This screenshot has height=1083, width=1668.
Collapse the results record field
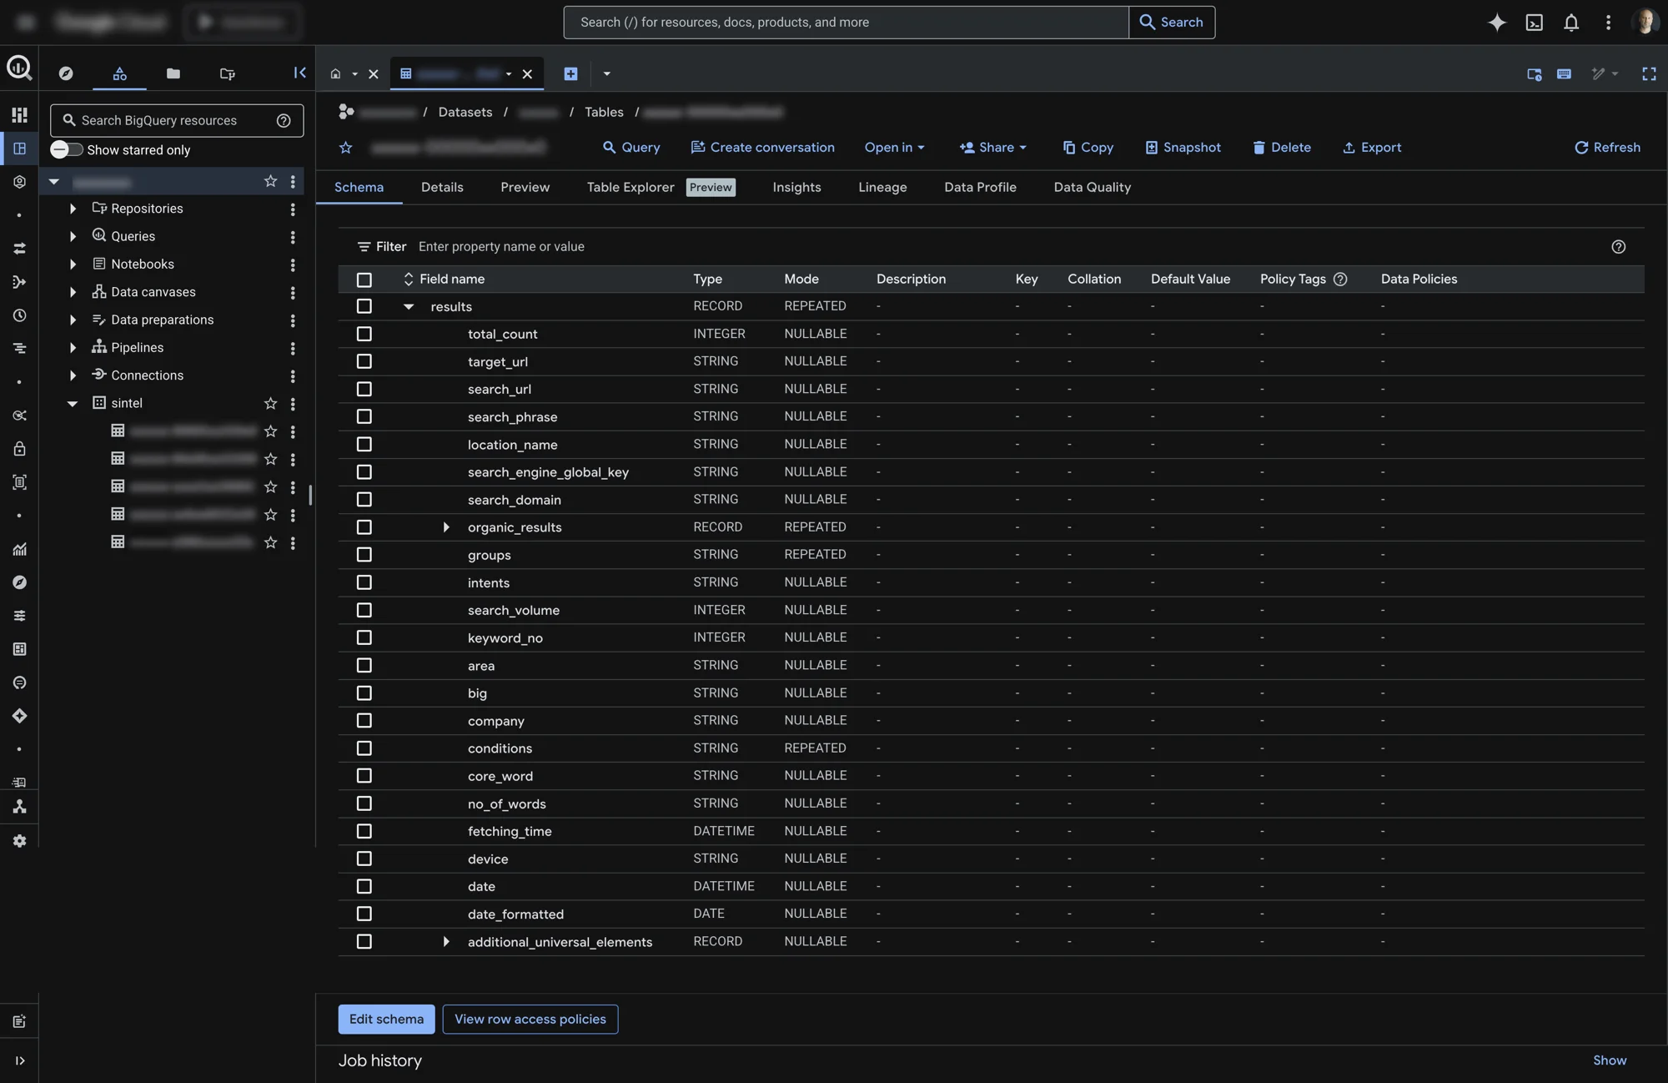[x=408, y=307]
